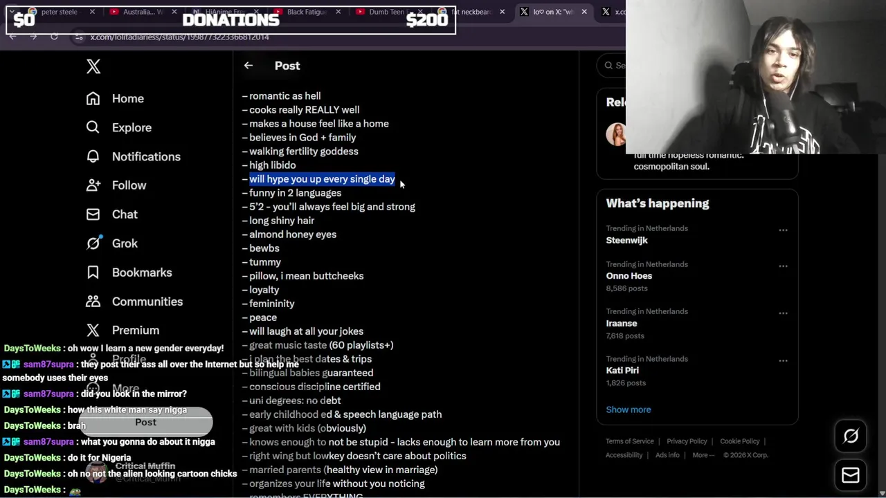Click the browser forward arrow

click(x=33, y=37)
